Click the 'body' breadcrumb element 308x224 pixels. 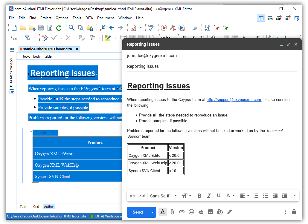(37, 56)
